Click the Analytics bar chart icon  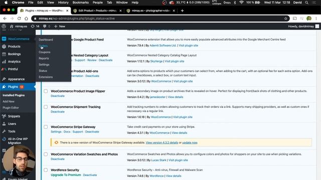coord(4,61)
